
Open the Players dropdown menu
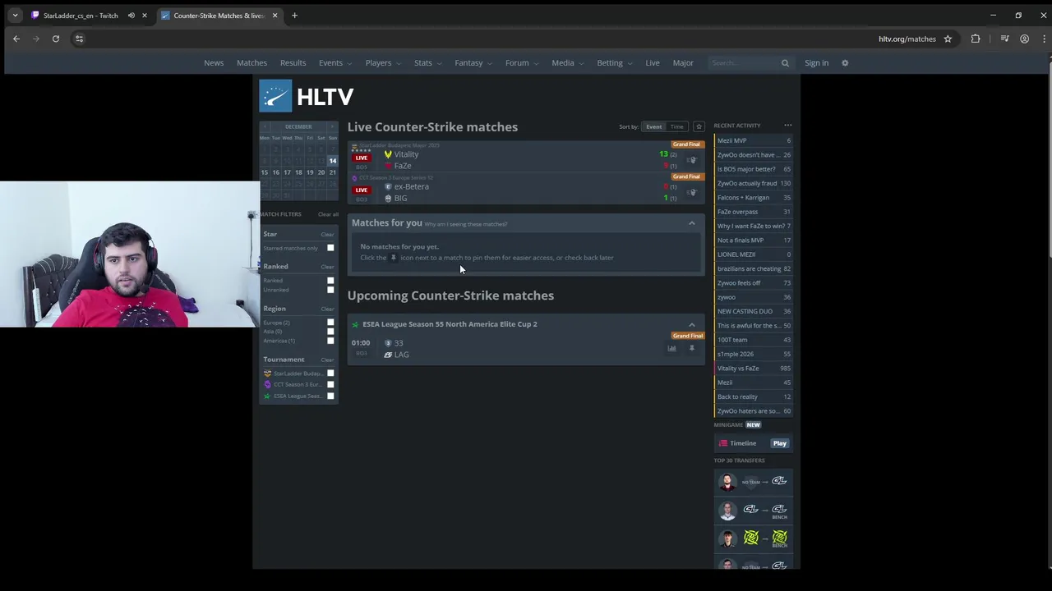pos(382,63)
